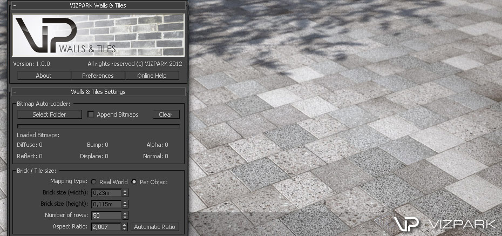Click the 'Reflect: 0' text

tap(30, 156)
